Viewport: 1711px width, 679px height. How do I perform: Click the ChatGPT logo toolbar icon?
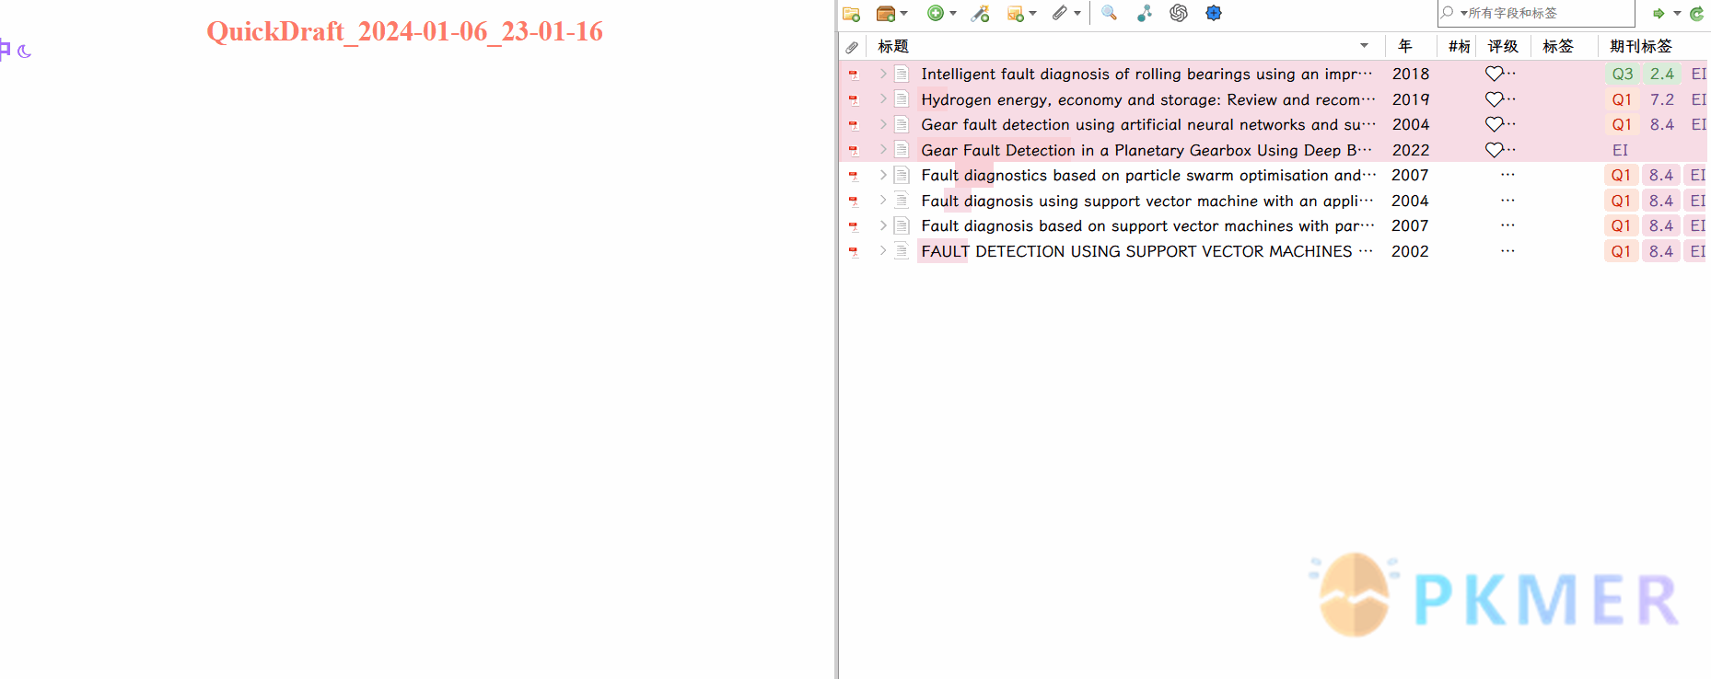1179,13
